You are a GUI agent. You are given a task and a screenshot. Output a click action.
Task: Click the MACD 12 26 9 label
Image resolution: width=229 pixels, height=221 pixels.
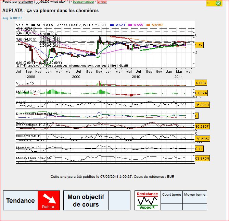[x=28, y=92]
